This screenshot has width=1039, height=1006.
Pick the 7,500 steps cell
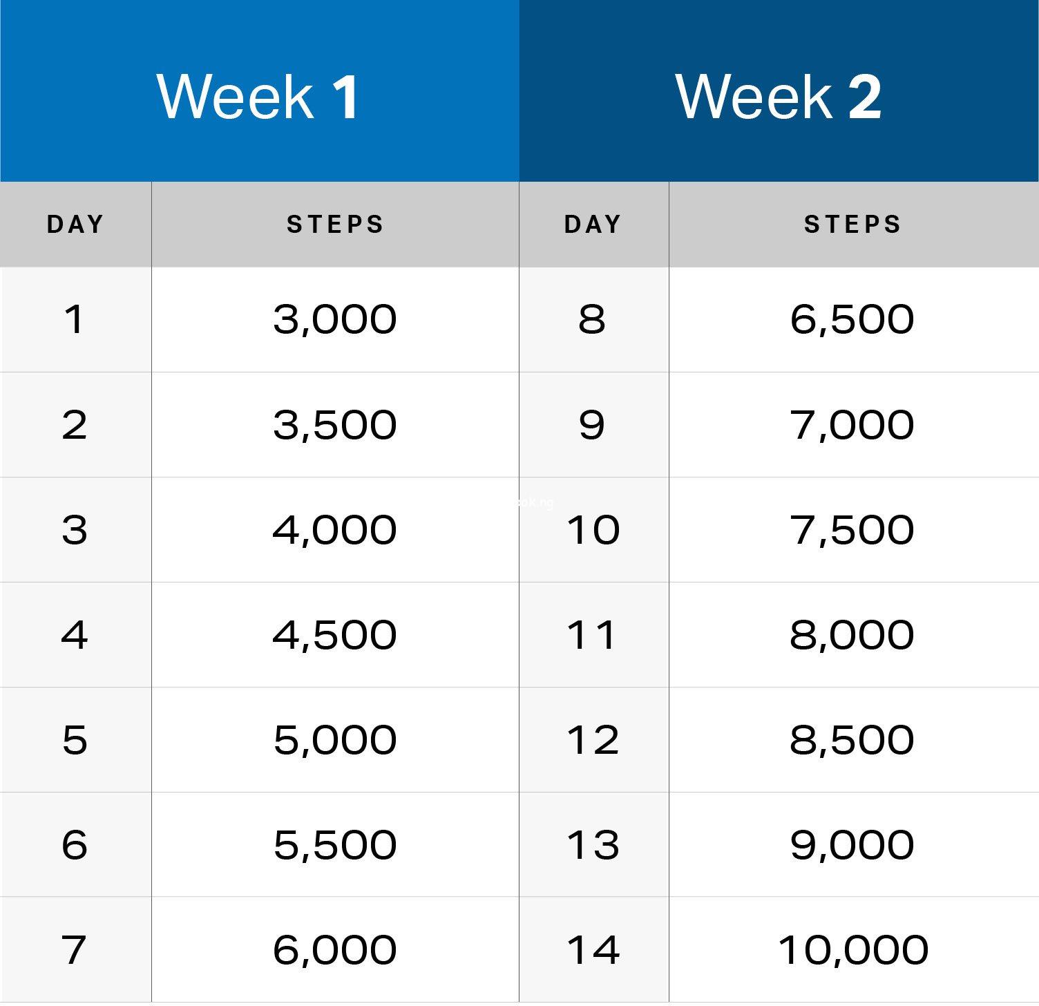coord(852,530)
